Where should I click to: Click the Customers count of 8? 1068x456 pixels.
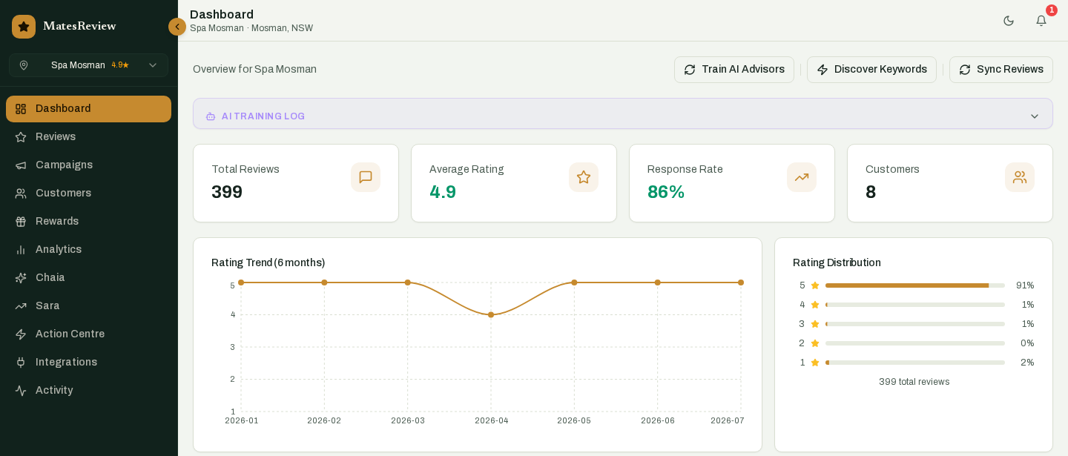coord(871,192)
